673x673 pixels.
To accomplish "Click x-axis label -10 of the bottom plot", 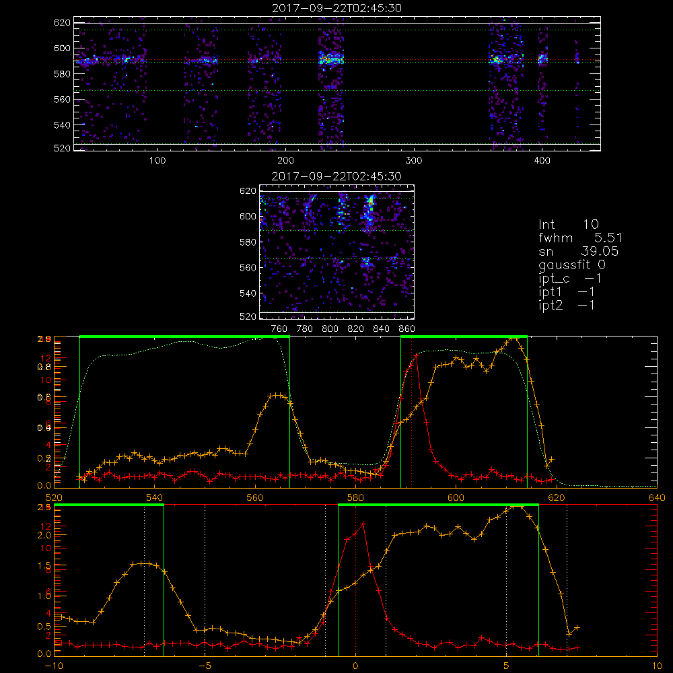I will [x=54, y=666].
